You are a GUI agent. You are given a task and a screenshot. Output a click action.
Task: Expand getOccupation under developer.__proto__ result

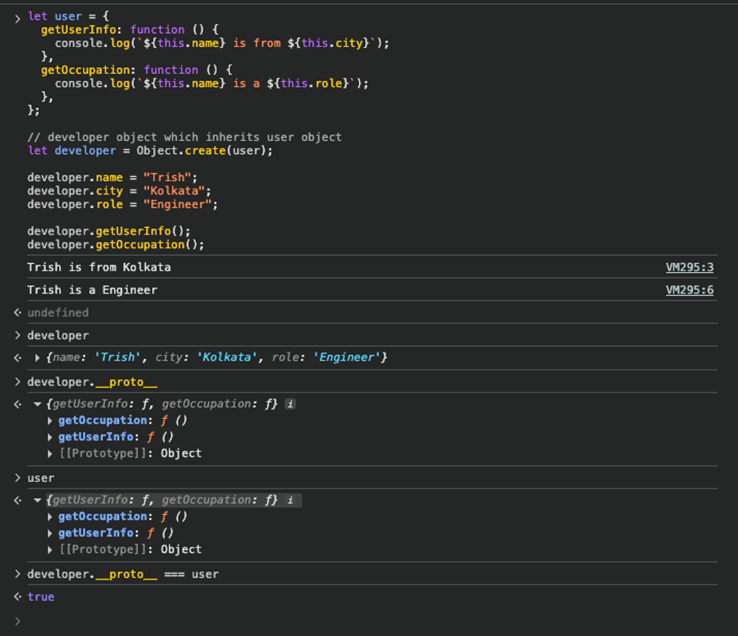51,420
